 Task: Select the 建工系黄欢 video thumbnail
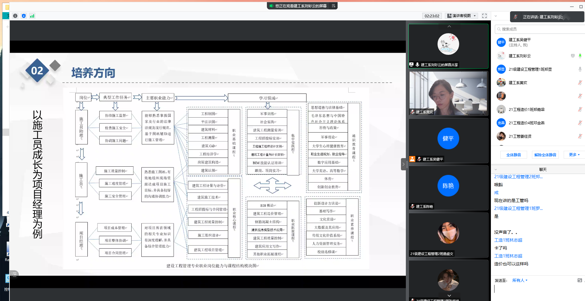click(x=448, y=93)
